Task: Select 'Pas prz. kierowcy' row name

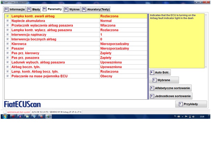Action: (x=25, y=53)
